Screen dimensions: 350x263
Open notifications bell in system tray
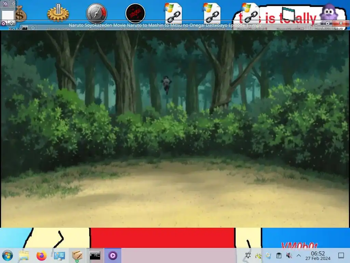[x=248, y=255]
